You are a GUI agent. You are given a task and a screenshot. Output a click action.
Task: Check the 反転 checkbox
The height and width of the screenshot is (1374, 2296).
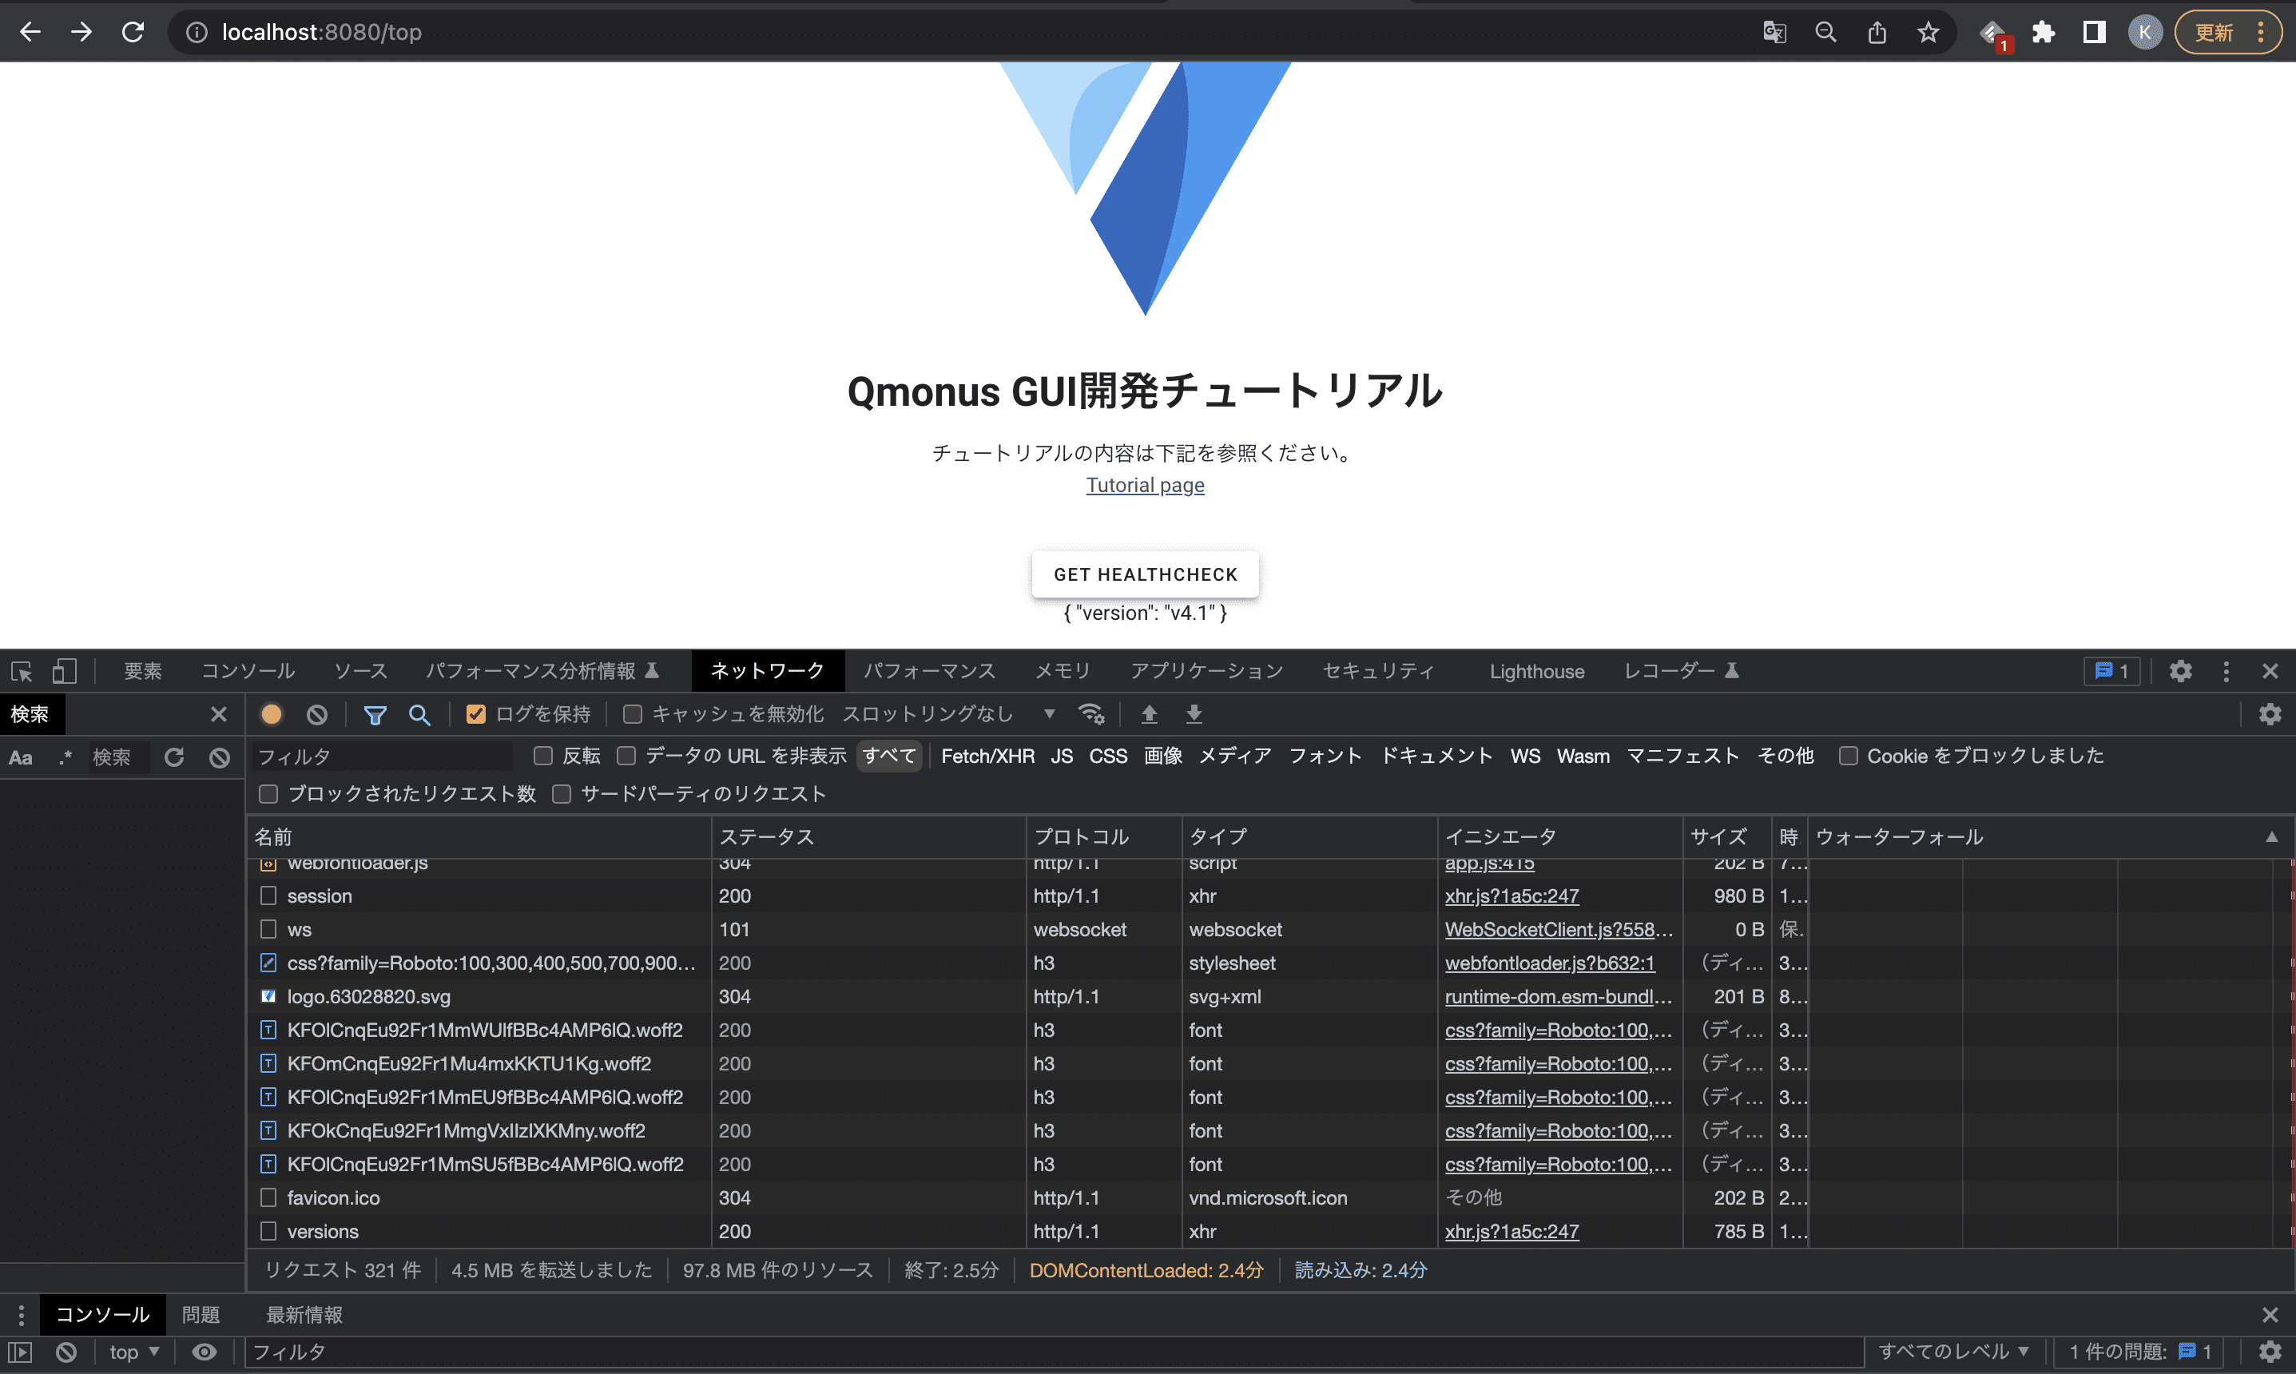pos(543,756)
